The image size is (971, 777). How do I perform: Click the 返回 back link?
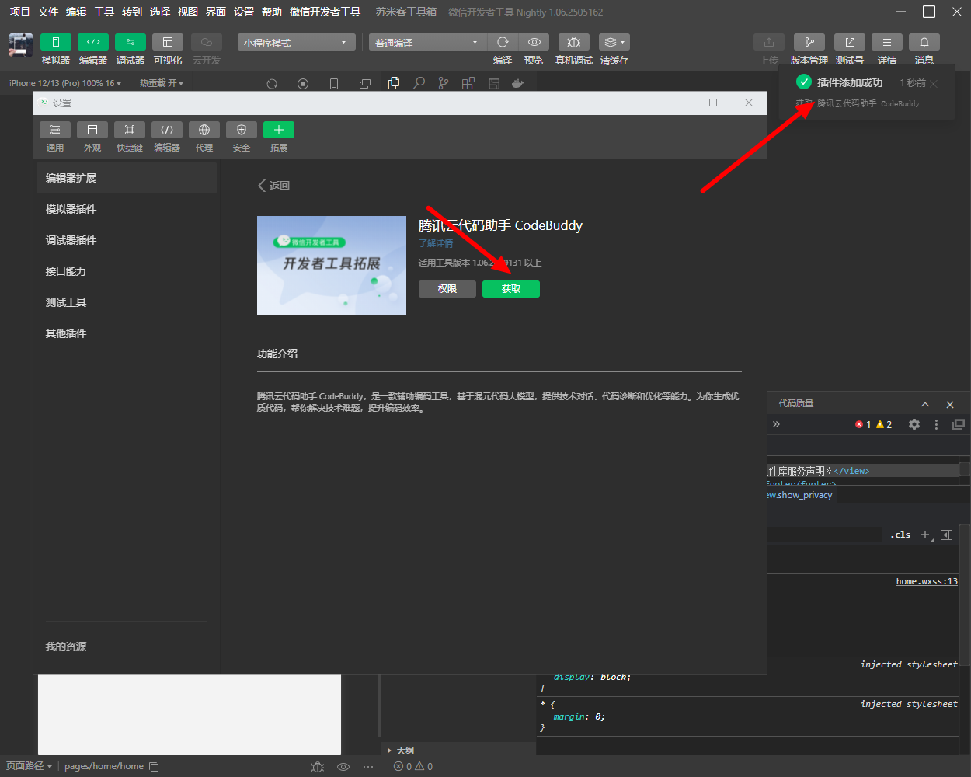point(273,186)
